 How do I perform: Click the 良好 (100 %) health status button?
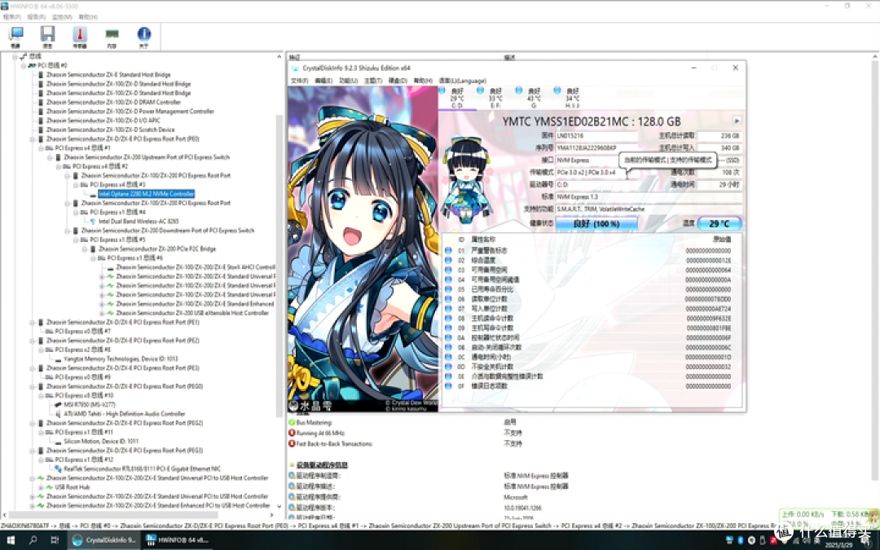pos(596,223)
